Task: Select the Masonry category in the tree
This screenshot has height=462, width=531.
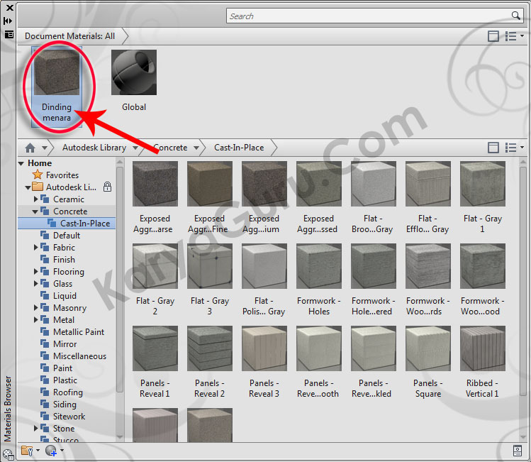Action: point(69,308)
